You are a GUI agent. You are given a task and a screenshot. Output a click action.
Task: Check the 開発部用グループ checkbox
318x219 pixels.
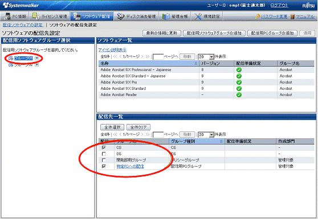[104, 160]
